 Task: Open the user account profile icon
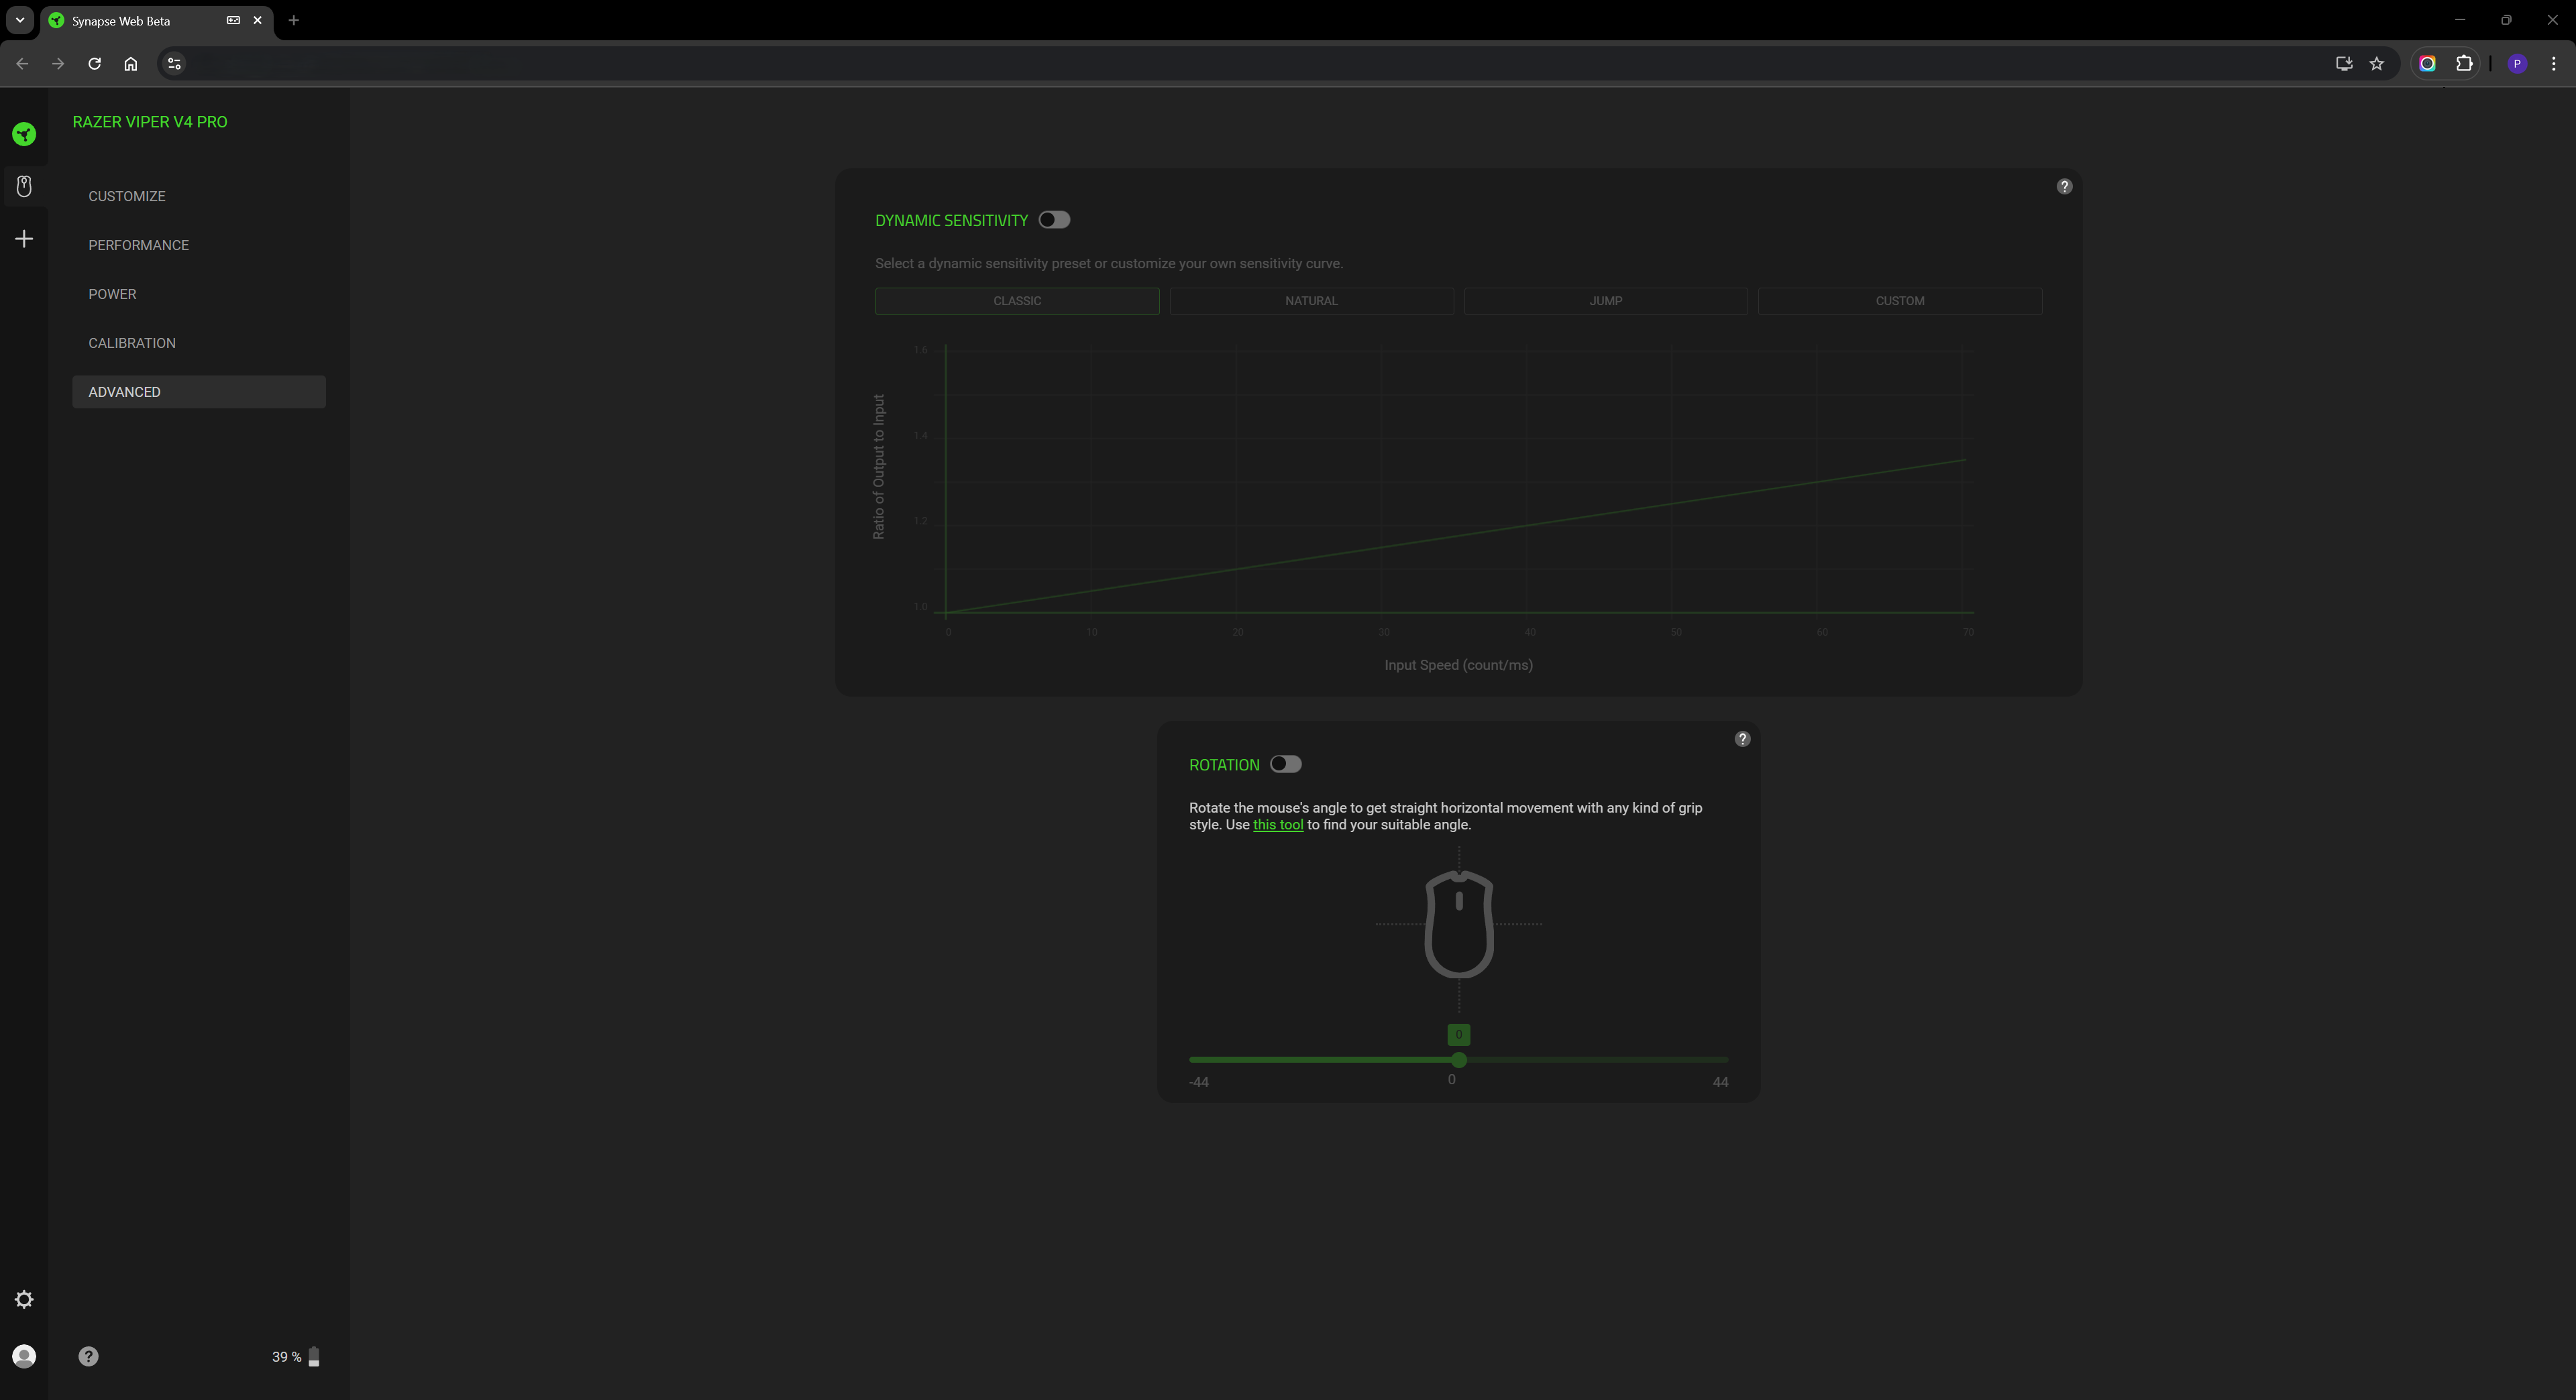pyautogui.click(x=24, y=1356)
